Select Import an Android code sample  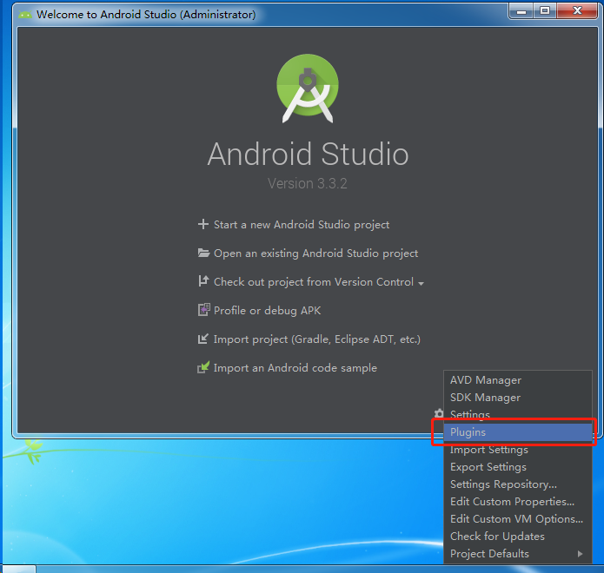click(295, 368)
